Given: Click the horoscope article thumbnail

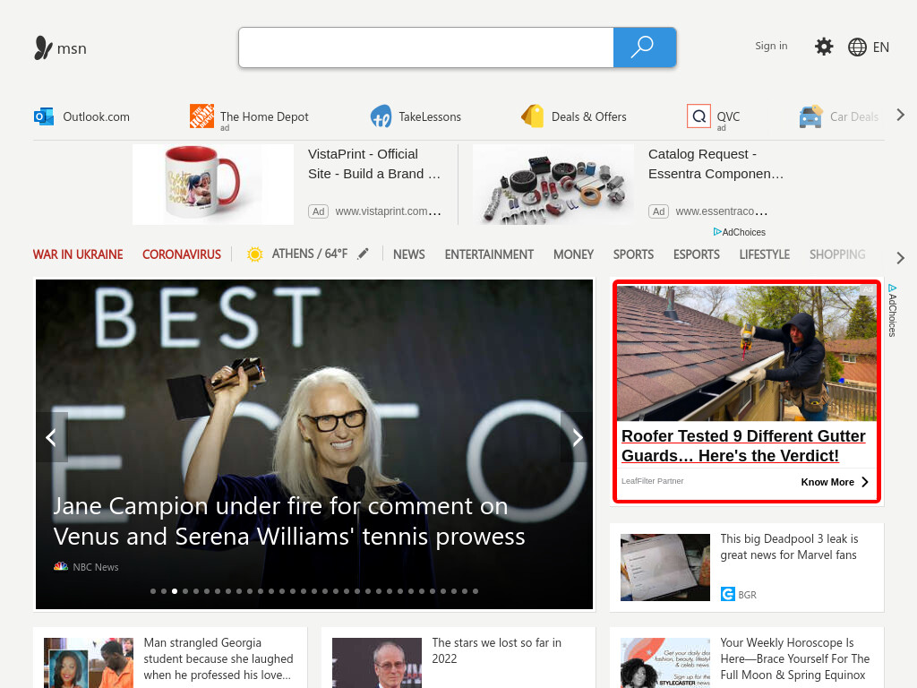Looking at the screenshot, I should pos(665,663).
